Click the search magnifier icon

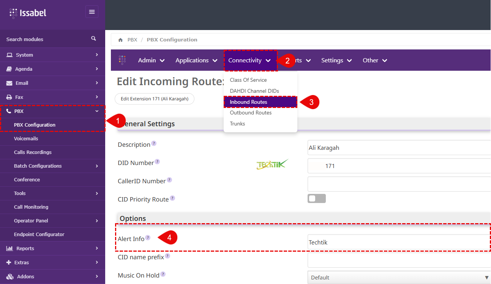[93, 39]
